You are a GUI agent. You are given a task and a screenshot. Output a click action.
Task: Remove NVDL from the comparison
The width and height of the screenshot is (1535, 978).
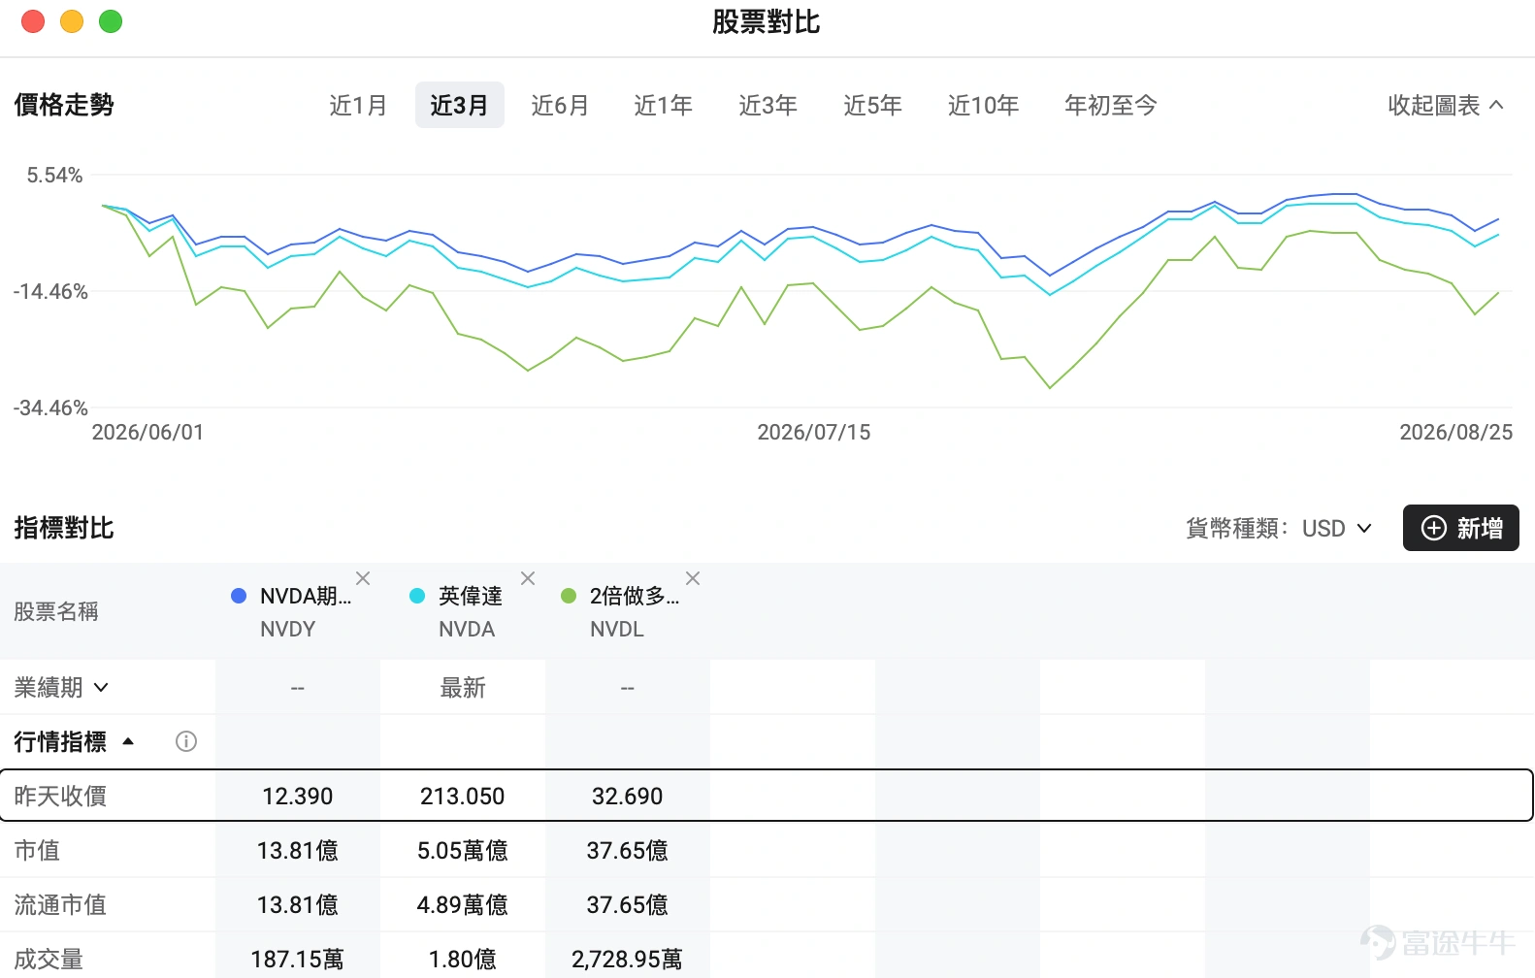pos(693,578)
